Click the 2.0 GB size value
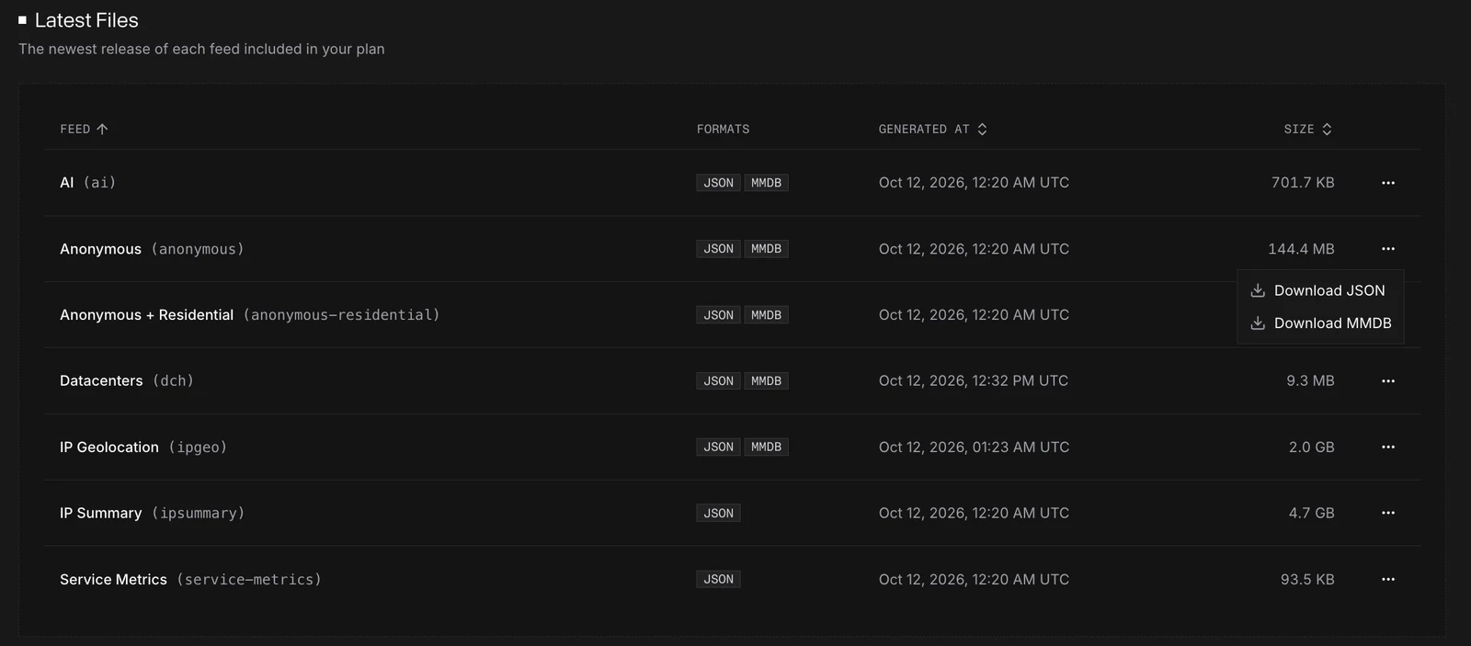1471x646 pixels. coord(1311,448)
